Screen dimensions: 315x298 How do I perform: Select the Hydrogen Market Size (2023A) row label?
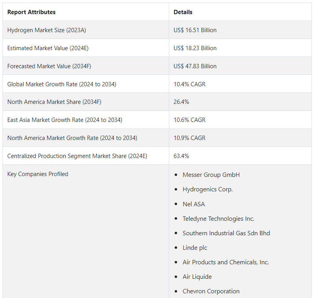47,30
